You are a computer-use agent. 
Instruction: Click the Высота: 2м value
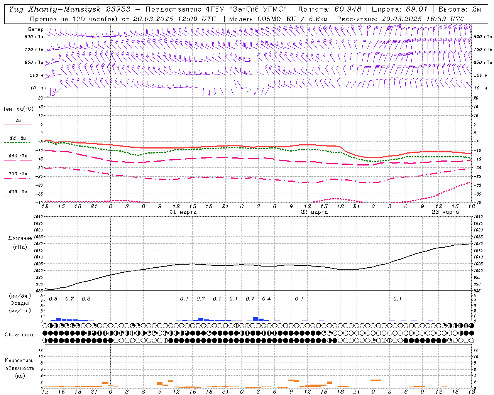(460, 9)
